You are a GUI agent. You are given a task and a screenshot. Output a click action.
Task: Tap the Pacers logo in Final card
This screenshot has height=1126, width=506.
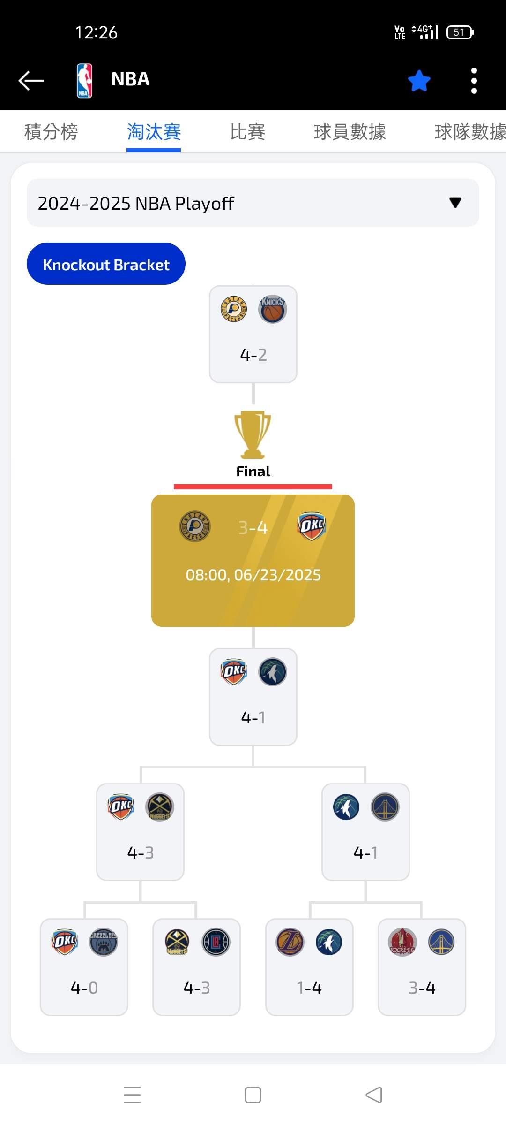(195, 526)
